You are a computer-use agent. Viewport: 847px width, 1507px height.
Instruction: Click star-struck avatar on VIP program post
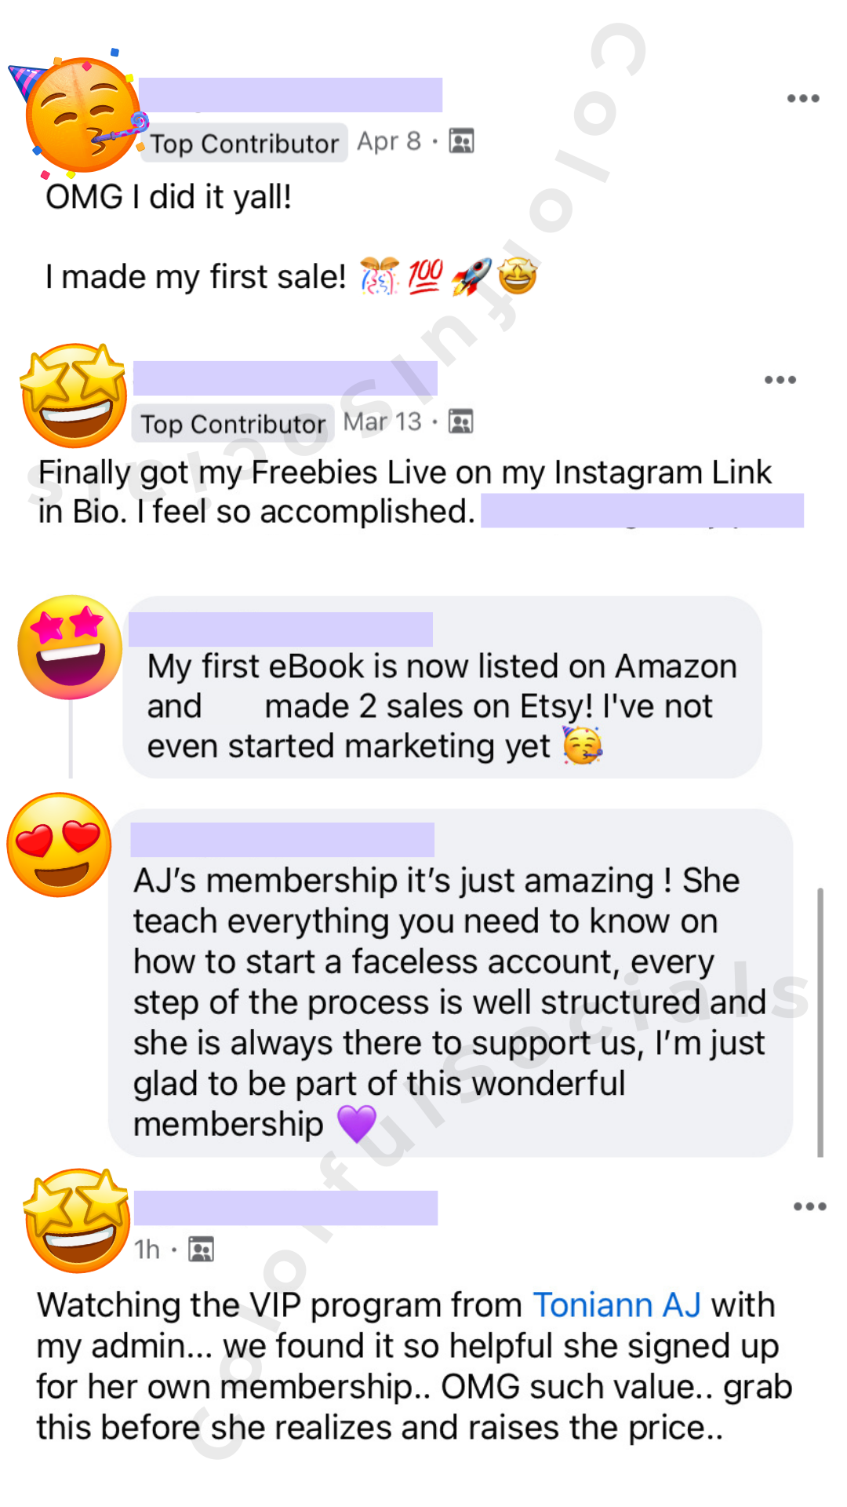coord(77,1221)
